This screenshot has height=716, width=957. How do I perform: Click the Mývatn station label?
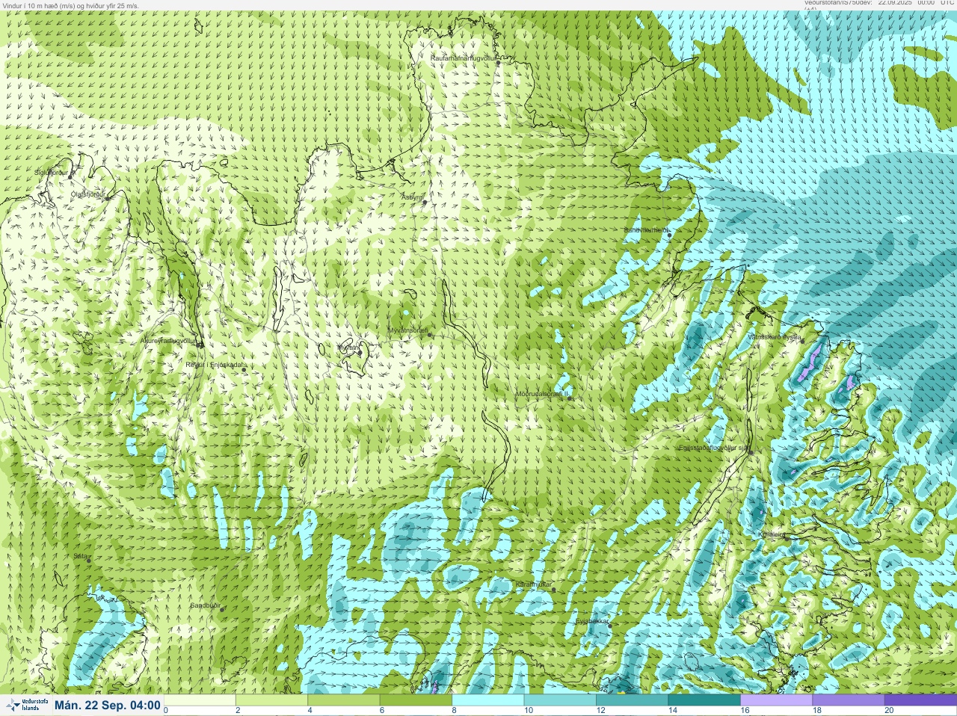[348, 348]
